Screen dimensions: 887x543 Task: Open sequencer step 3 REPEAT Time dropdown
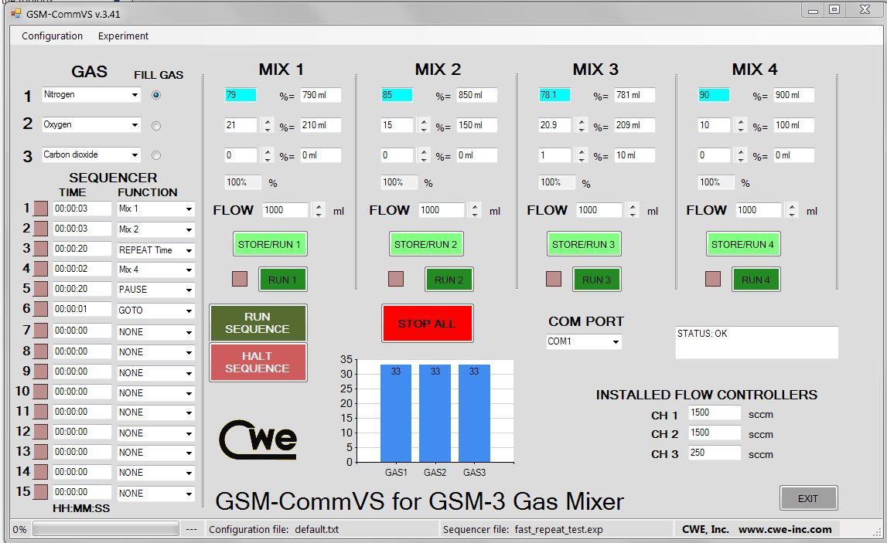(188, 250)
